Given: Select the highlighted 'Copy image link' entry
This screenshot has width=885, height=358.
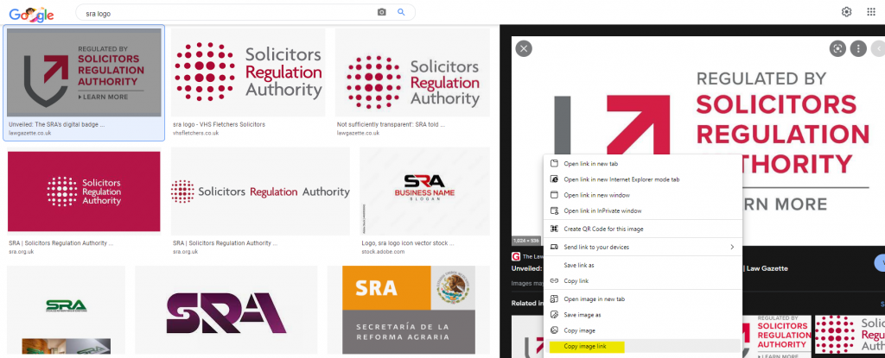Looking at the screenshot, I should click(642, 346).
